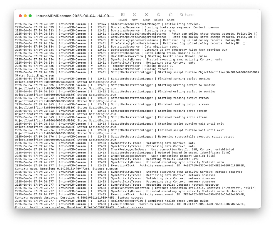This screenshot has height=227, width=275.
Task: Select 'Establishing train. Domain: pulse' line
Action: [x=108, y=53]
